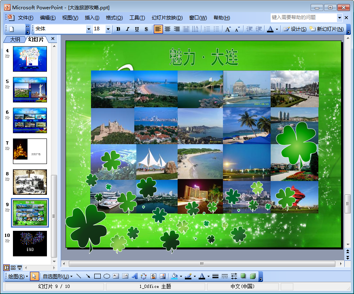The width and height of the screenshot is (354, 294).
Task: Click the help question input box
Action: tap(304, 17)
